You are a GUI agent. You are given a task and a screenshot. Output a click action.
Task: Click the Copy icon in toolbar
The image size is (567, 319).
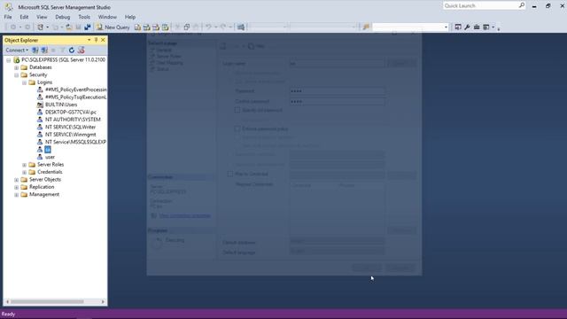click(187, 27)
